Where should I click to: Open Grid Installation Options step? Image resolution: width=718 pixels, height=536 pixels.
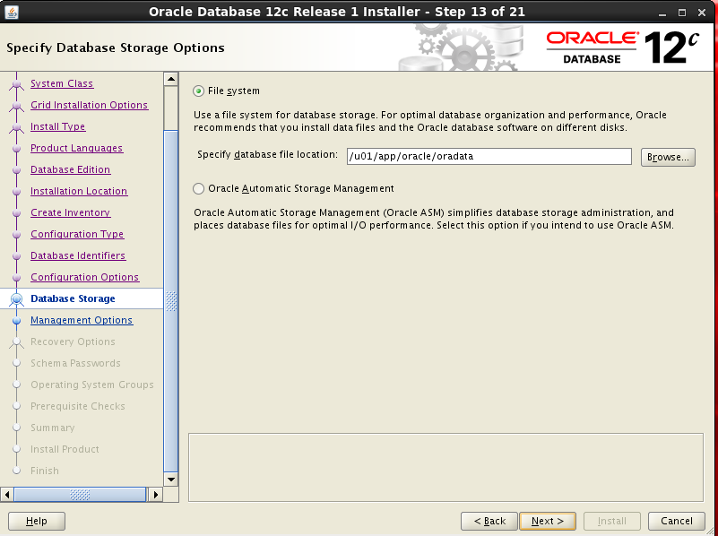coord(90,105)
